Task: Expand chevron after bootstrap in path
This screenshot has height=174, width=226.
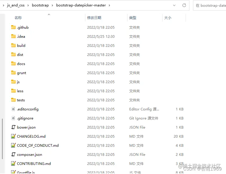Action: point(52,5)
